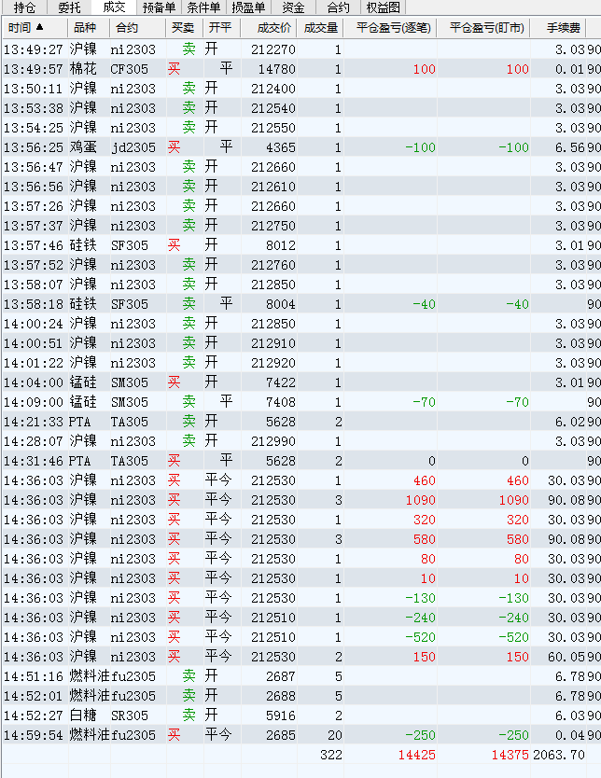Switch to the 条件单 tab
Screen dimensions: 601x778
[x=203, y=7]
